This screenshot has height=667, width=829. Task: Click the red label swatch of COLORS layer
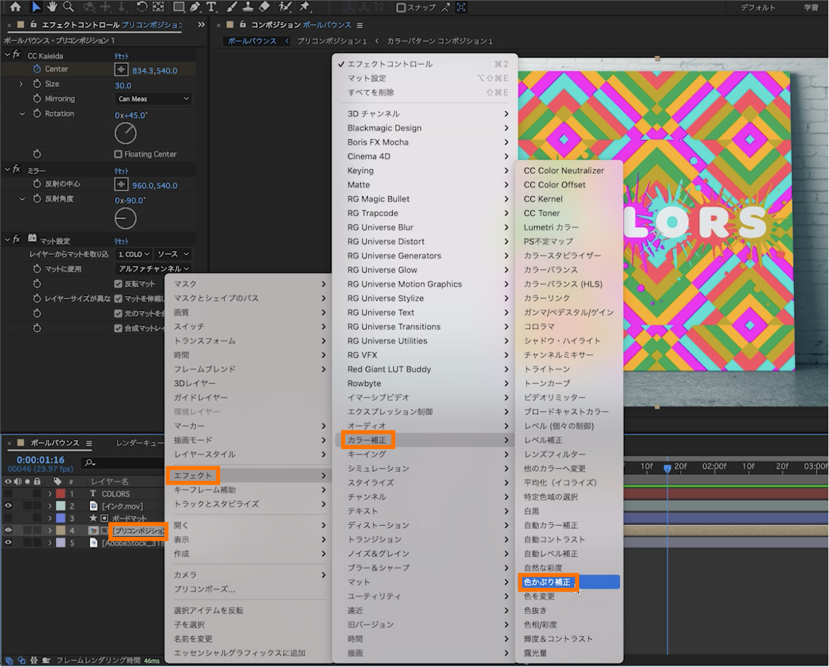click(61, 493)
